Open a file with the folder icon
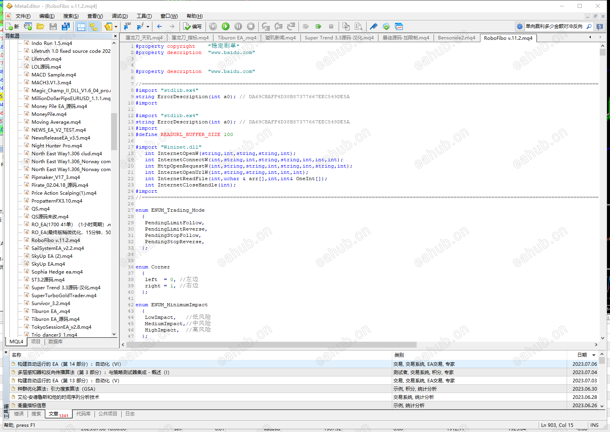610x432 pixels. (40, 26)
